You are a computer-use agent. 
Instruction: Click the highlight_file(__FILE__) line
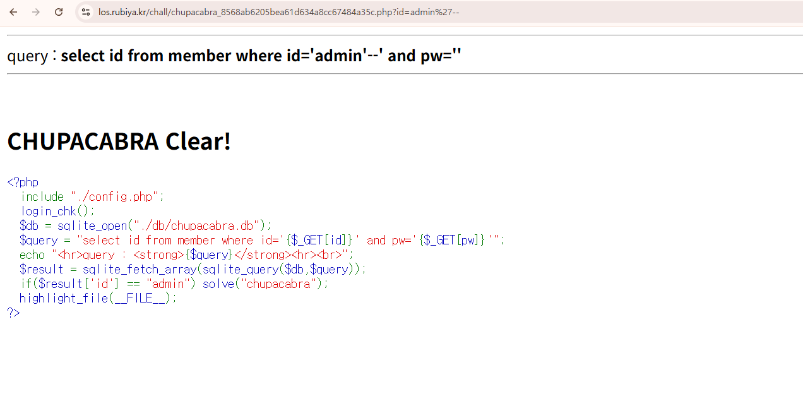pos(98,298)
